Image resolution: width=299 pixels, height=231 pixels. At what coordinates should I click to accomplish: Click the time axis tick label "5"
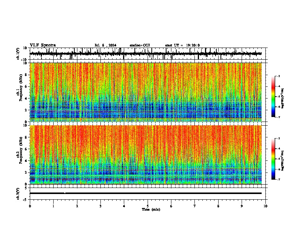pyautogui.click(x=148, y=206)
